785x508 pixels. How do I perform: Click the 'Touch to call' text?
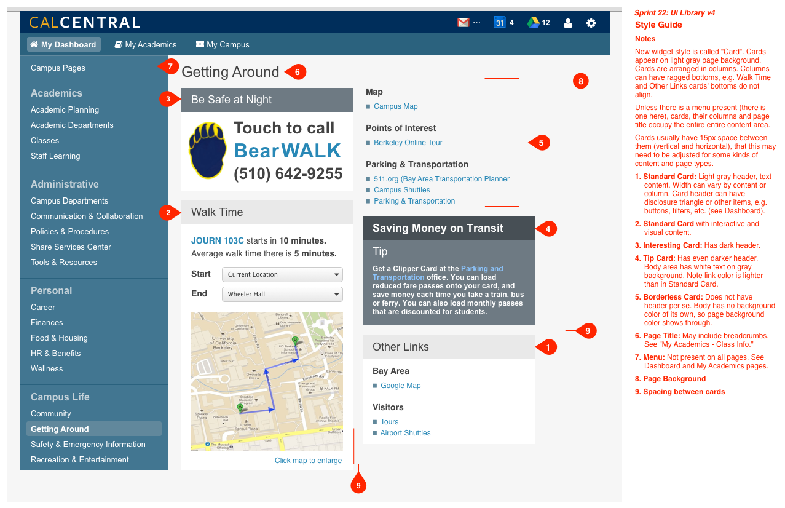(284, 128)
